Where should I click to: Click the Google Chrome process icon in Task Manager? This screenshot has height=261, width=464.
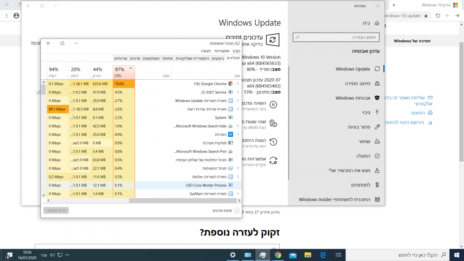pos(231,83)
